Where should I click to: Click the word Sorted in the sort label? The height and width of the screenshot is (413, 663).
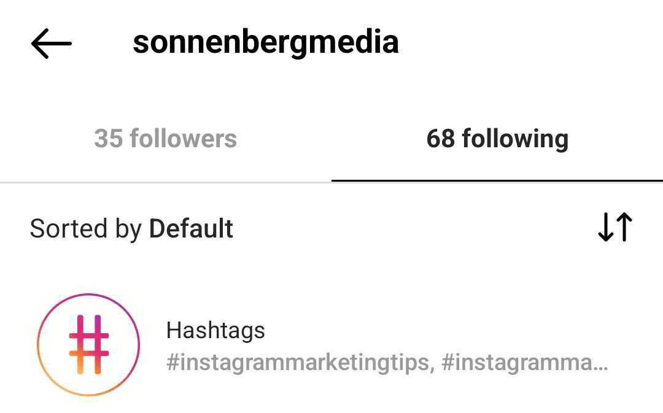click(69, 229)
